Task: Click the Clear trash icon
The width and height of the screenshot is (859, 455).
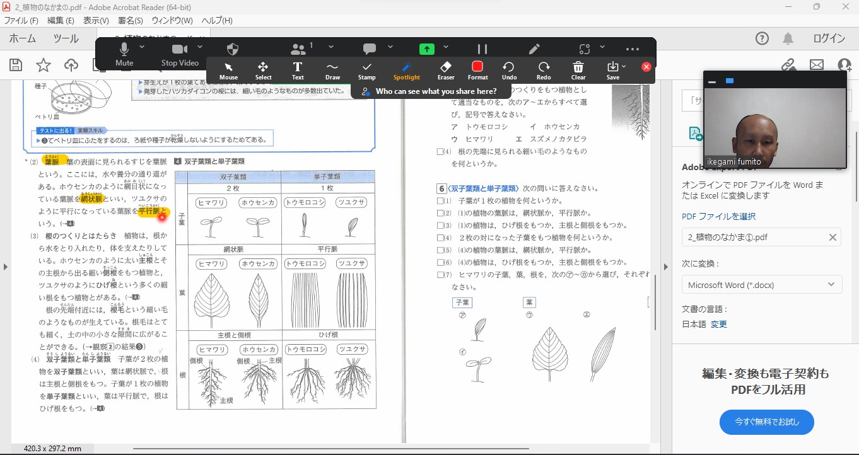Action: tap(578, 70)
